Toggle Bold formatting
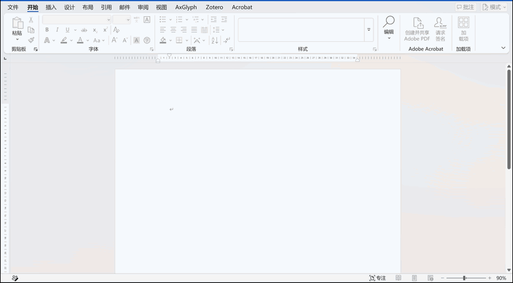The height and width of the screenshot is (283, 513). tap(47, 30)
